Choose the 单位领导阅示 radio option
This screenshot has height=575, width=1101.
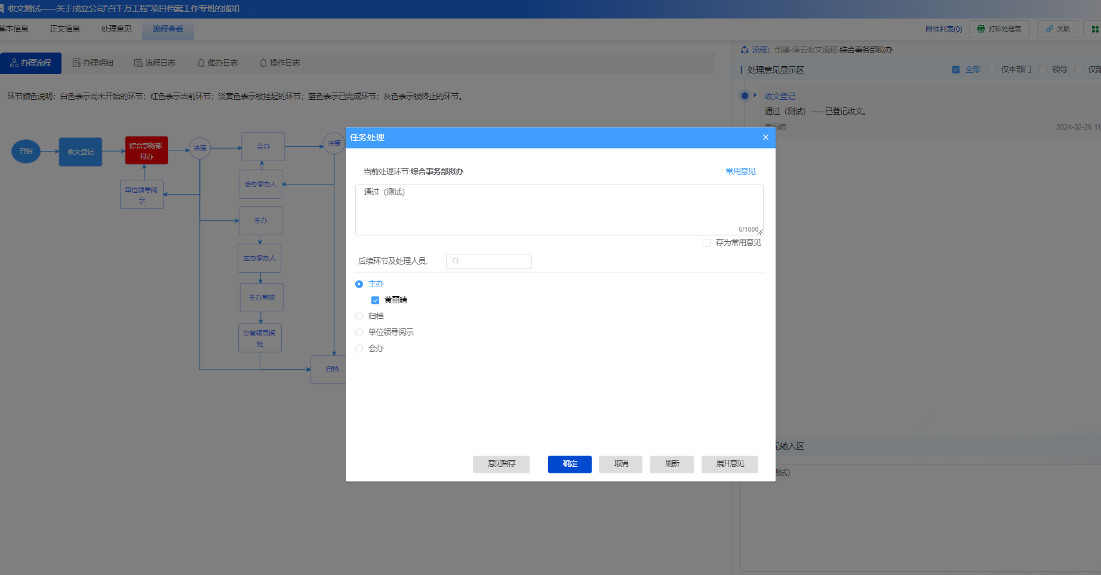click(359, 333)
